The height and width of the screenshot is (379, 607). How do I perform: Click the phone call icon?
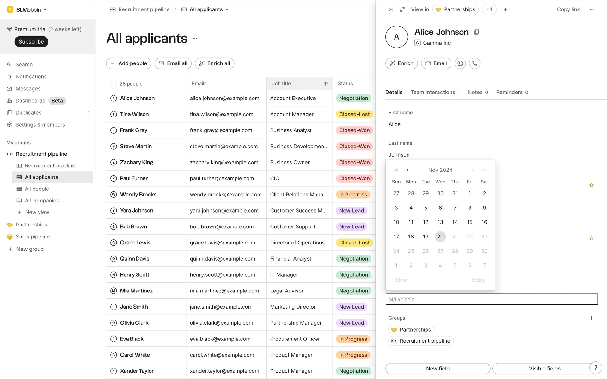[x=475, y=63]
